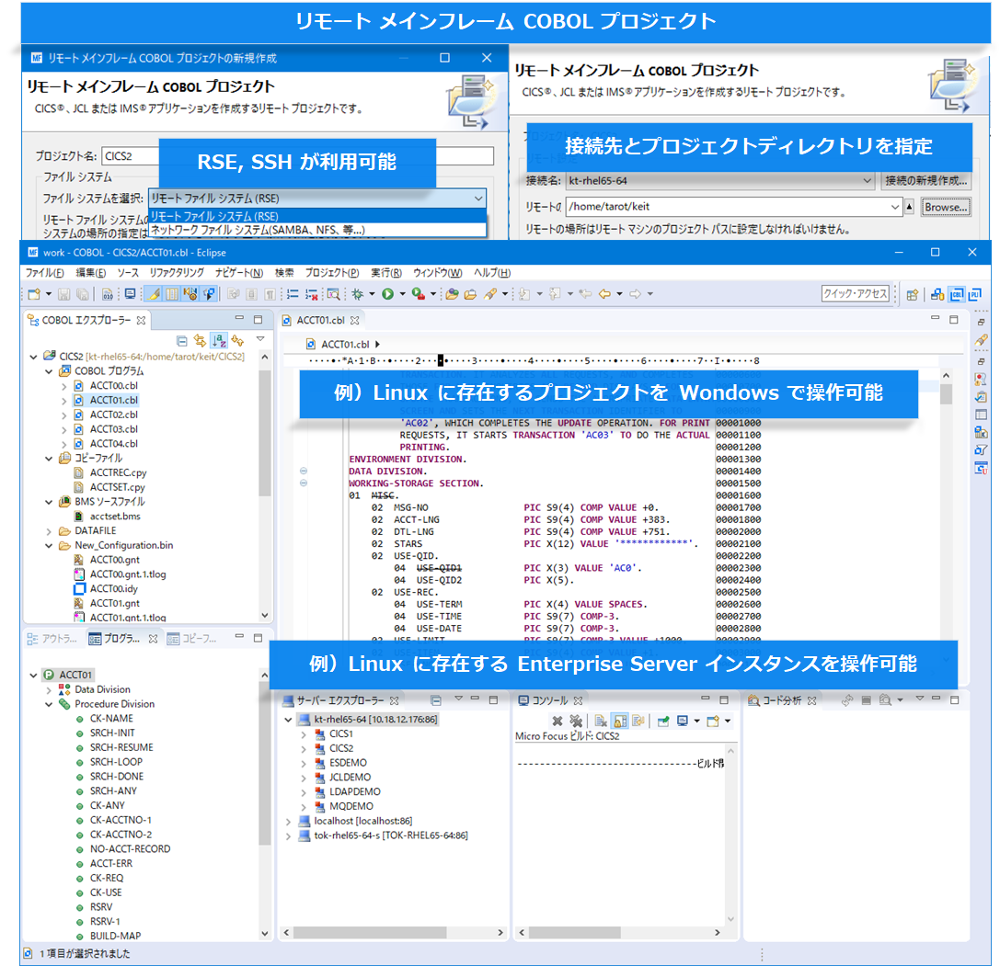The image size is (1000, 966).
Task: Open the ヘルプ(H) menu
Action: point(491,273)
